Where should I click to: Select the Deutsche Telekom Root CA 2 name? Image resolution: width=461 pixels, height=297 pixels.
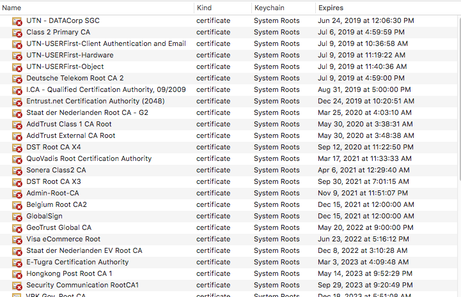click(75, 78)
